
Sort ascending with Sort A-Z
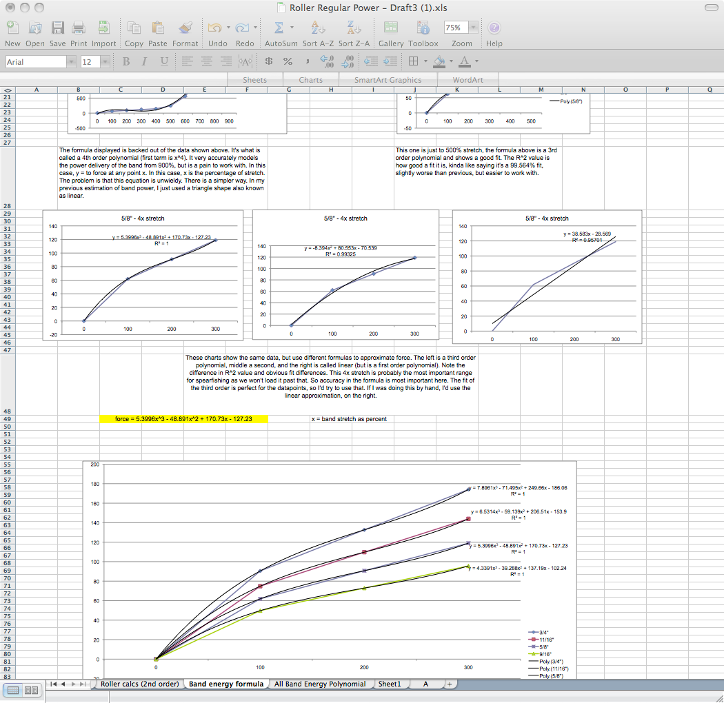pos(318,28)
